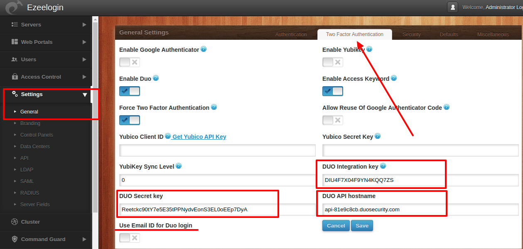Click the Get Yubico API Key link
The width and height of the screenshot is (523, 249).
(199, 137)
